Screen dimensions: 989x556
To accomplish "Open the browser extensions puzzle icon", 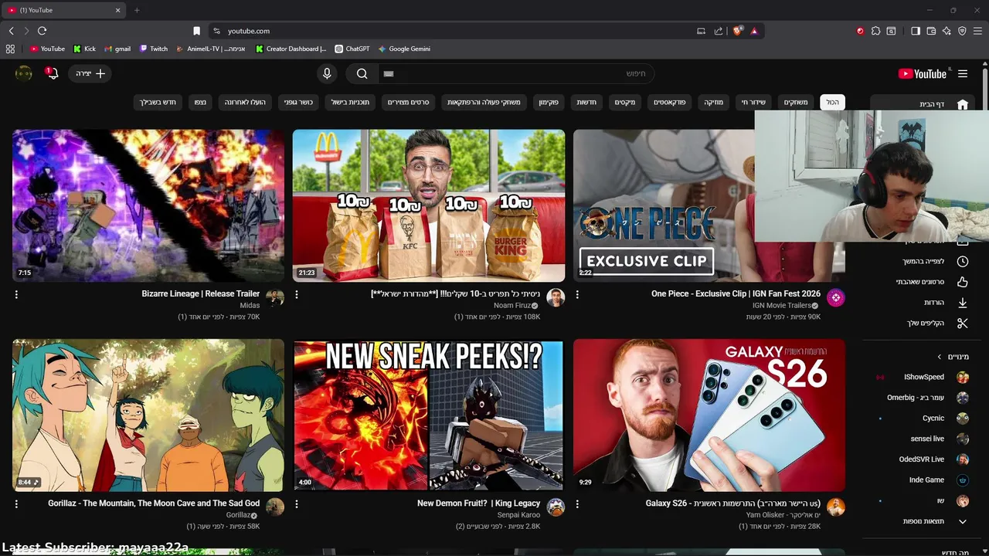I will (x=875, y=31).
